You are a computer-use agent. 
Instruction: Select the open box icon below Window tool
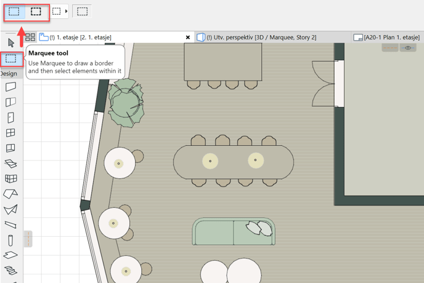pyautogui.click(x=11, y=148)
